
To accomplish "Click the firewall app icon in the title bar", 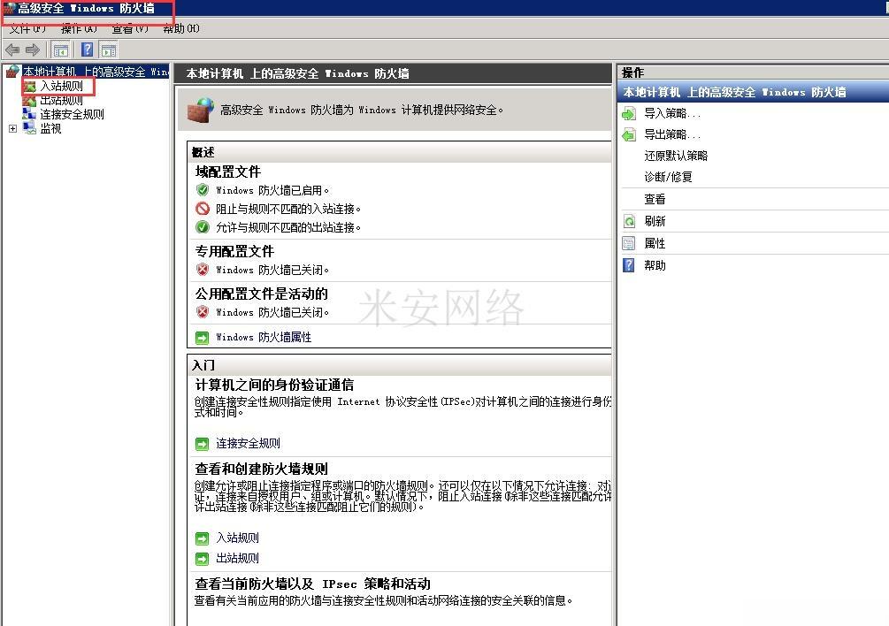I will click(9, 8).
